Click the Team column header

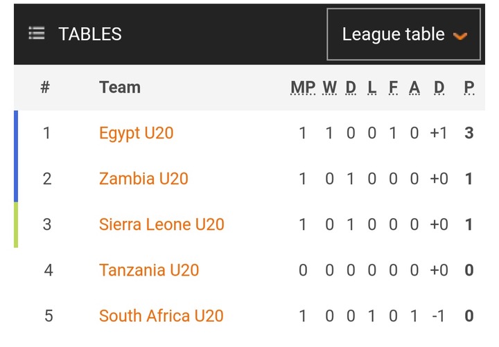tap(120, 87)
